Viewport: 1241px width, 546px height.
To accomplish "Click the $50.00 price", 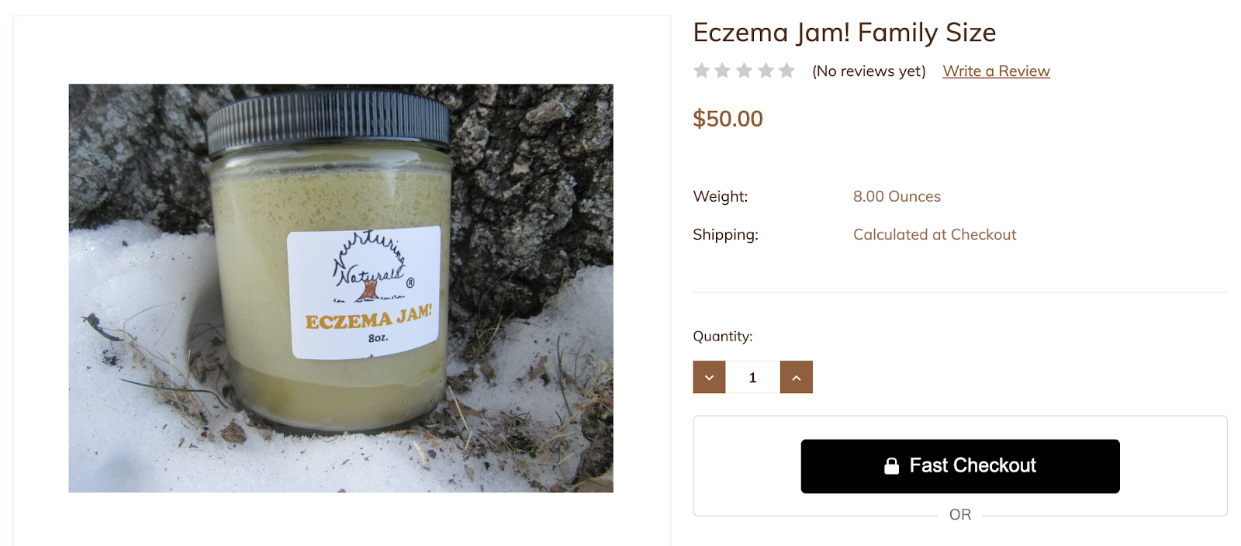I will pos(728,119).
